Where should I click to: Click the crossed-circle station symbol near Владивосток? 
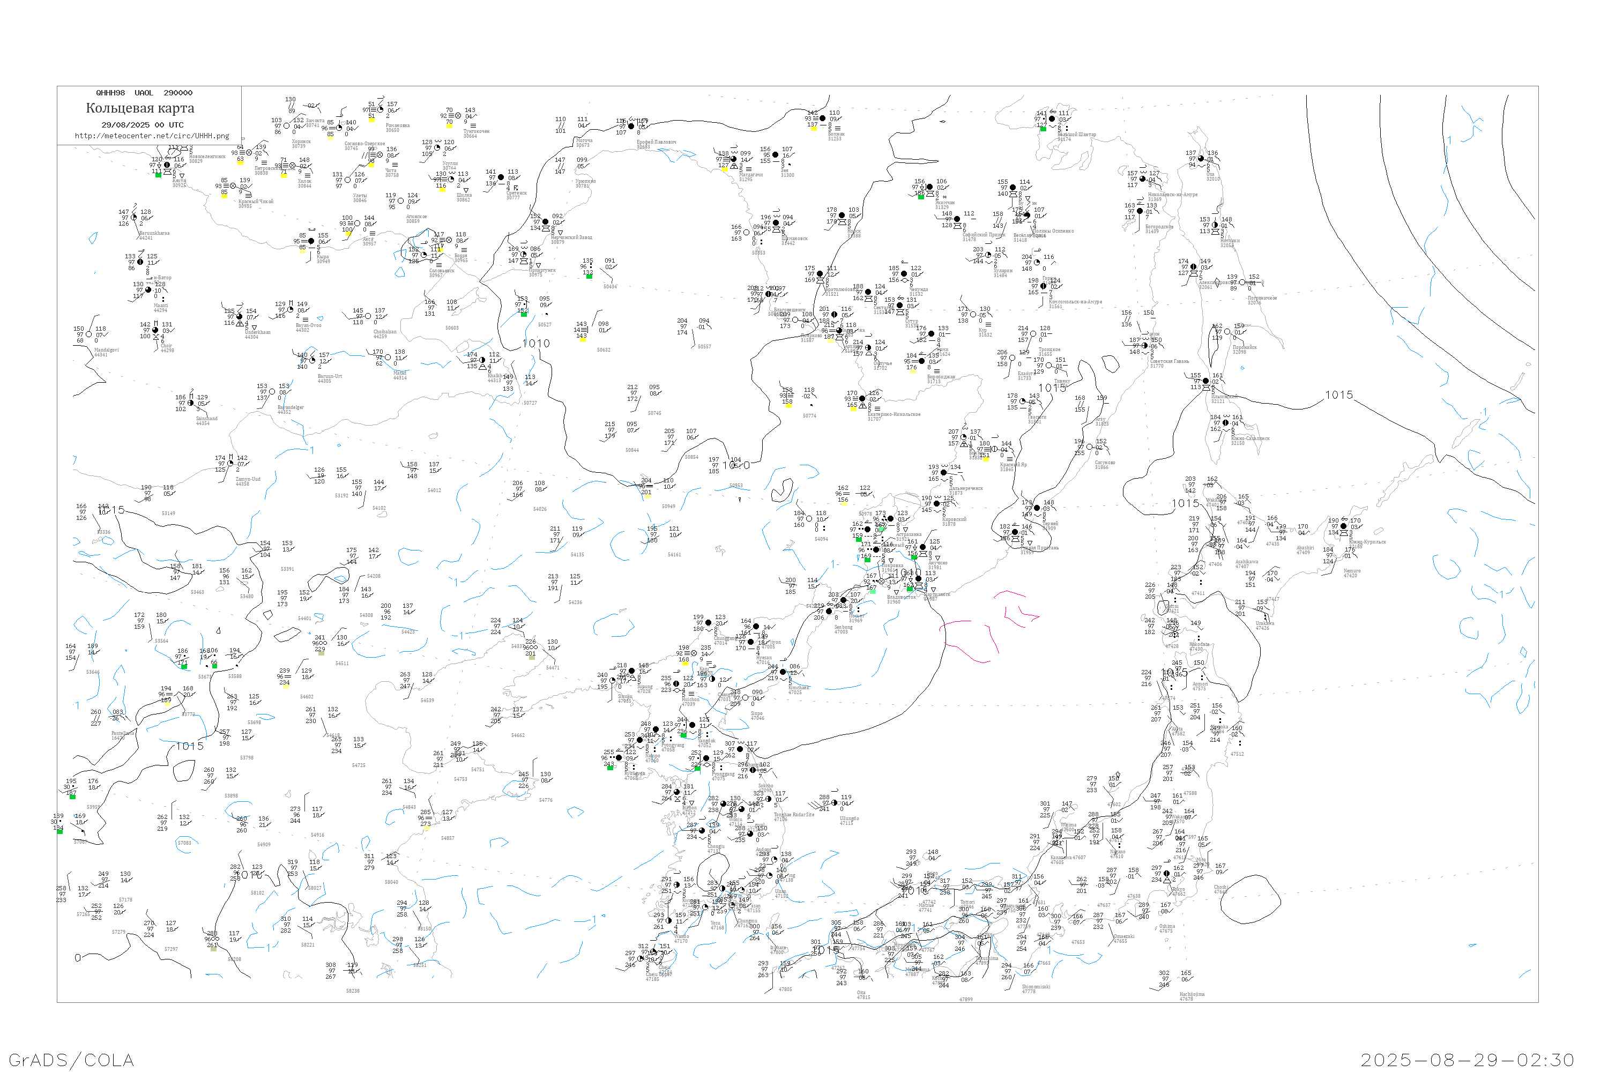coord(882,582)
